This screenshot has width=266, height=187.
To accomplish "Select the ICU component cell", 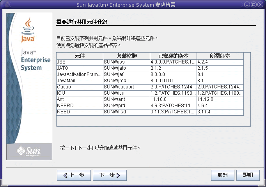I will click(80, 93).
